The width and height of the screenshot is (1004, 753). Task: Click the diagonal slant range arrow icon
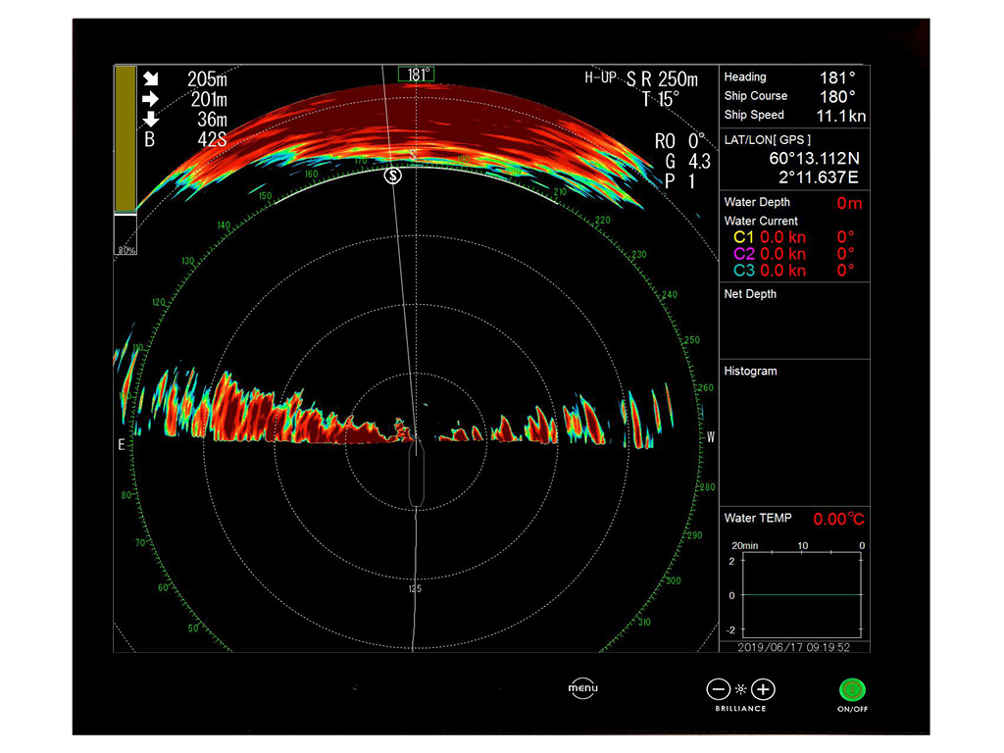pyautogui.click(x=150, y=79)
